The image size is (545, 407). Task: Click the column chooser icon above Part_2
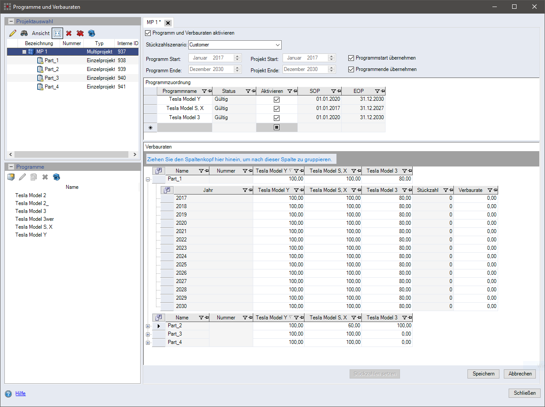[x=159, y=318]
